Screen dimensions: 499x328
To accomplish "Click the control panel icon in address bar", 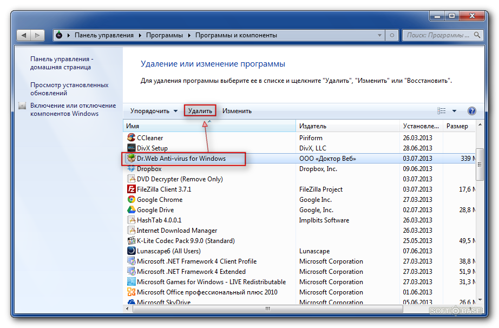I will coord(59,35).
